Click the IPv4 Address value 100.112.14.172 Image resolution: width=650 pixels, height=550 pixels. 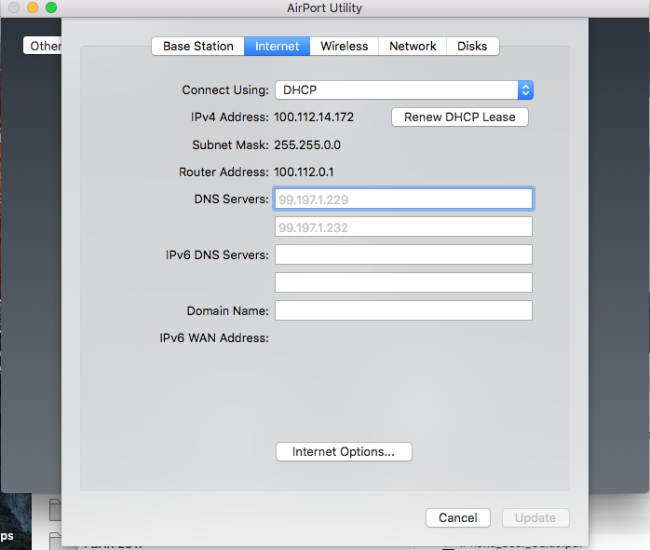click(314, 117)
